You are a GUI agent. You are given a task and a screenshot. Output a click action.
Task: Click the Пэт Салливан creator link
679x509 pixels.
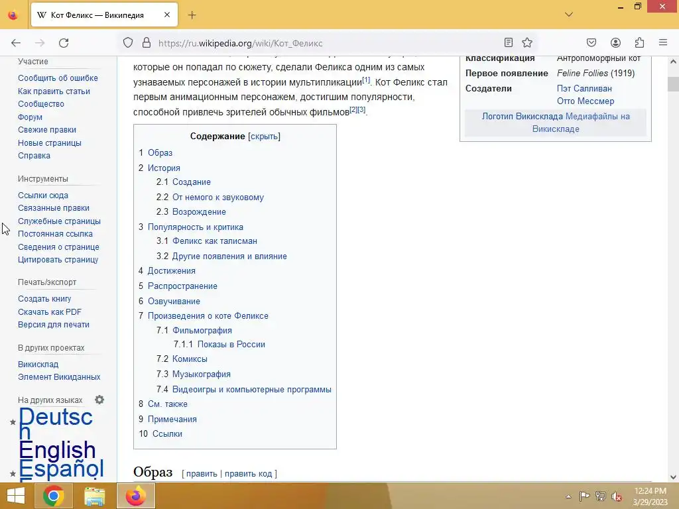tap(584, 89)
